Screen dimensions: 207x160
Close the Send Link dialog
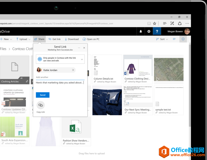(x=84, y=48)
